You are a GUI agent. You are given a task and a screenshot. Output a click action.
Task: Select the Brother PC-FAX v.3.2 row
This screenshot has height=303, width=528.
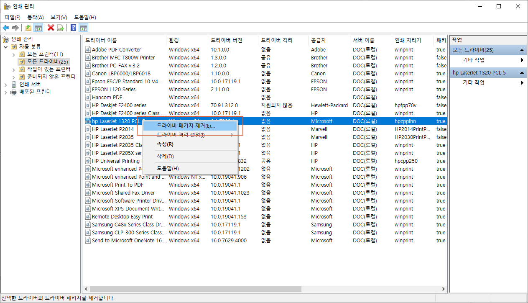(265, 65)
